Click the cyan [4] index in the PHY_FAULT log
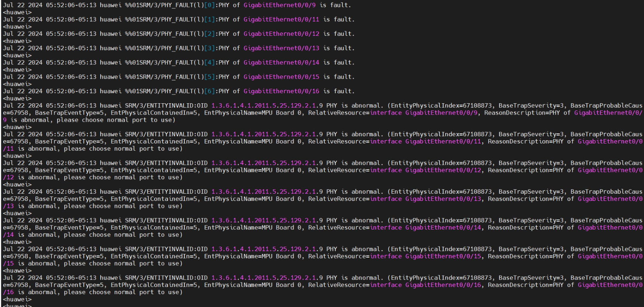 [209, 63]
